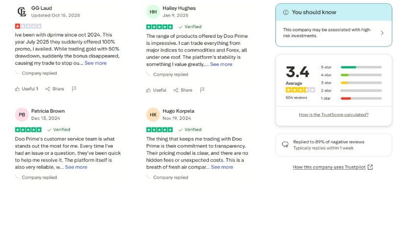412x232 pixels.
Task: Flag GG Laud's review
Action: click(74, 89)
